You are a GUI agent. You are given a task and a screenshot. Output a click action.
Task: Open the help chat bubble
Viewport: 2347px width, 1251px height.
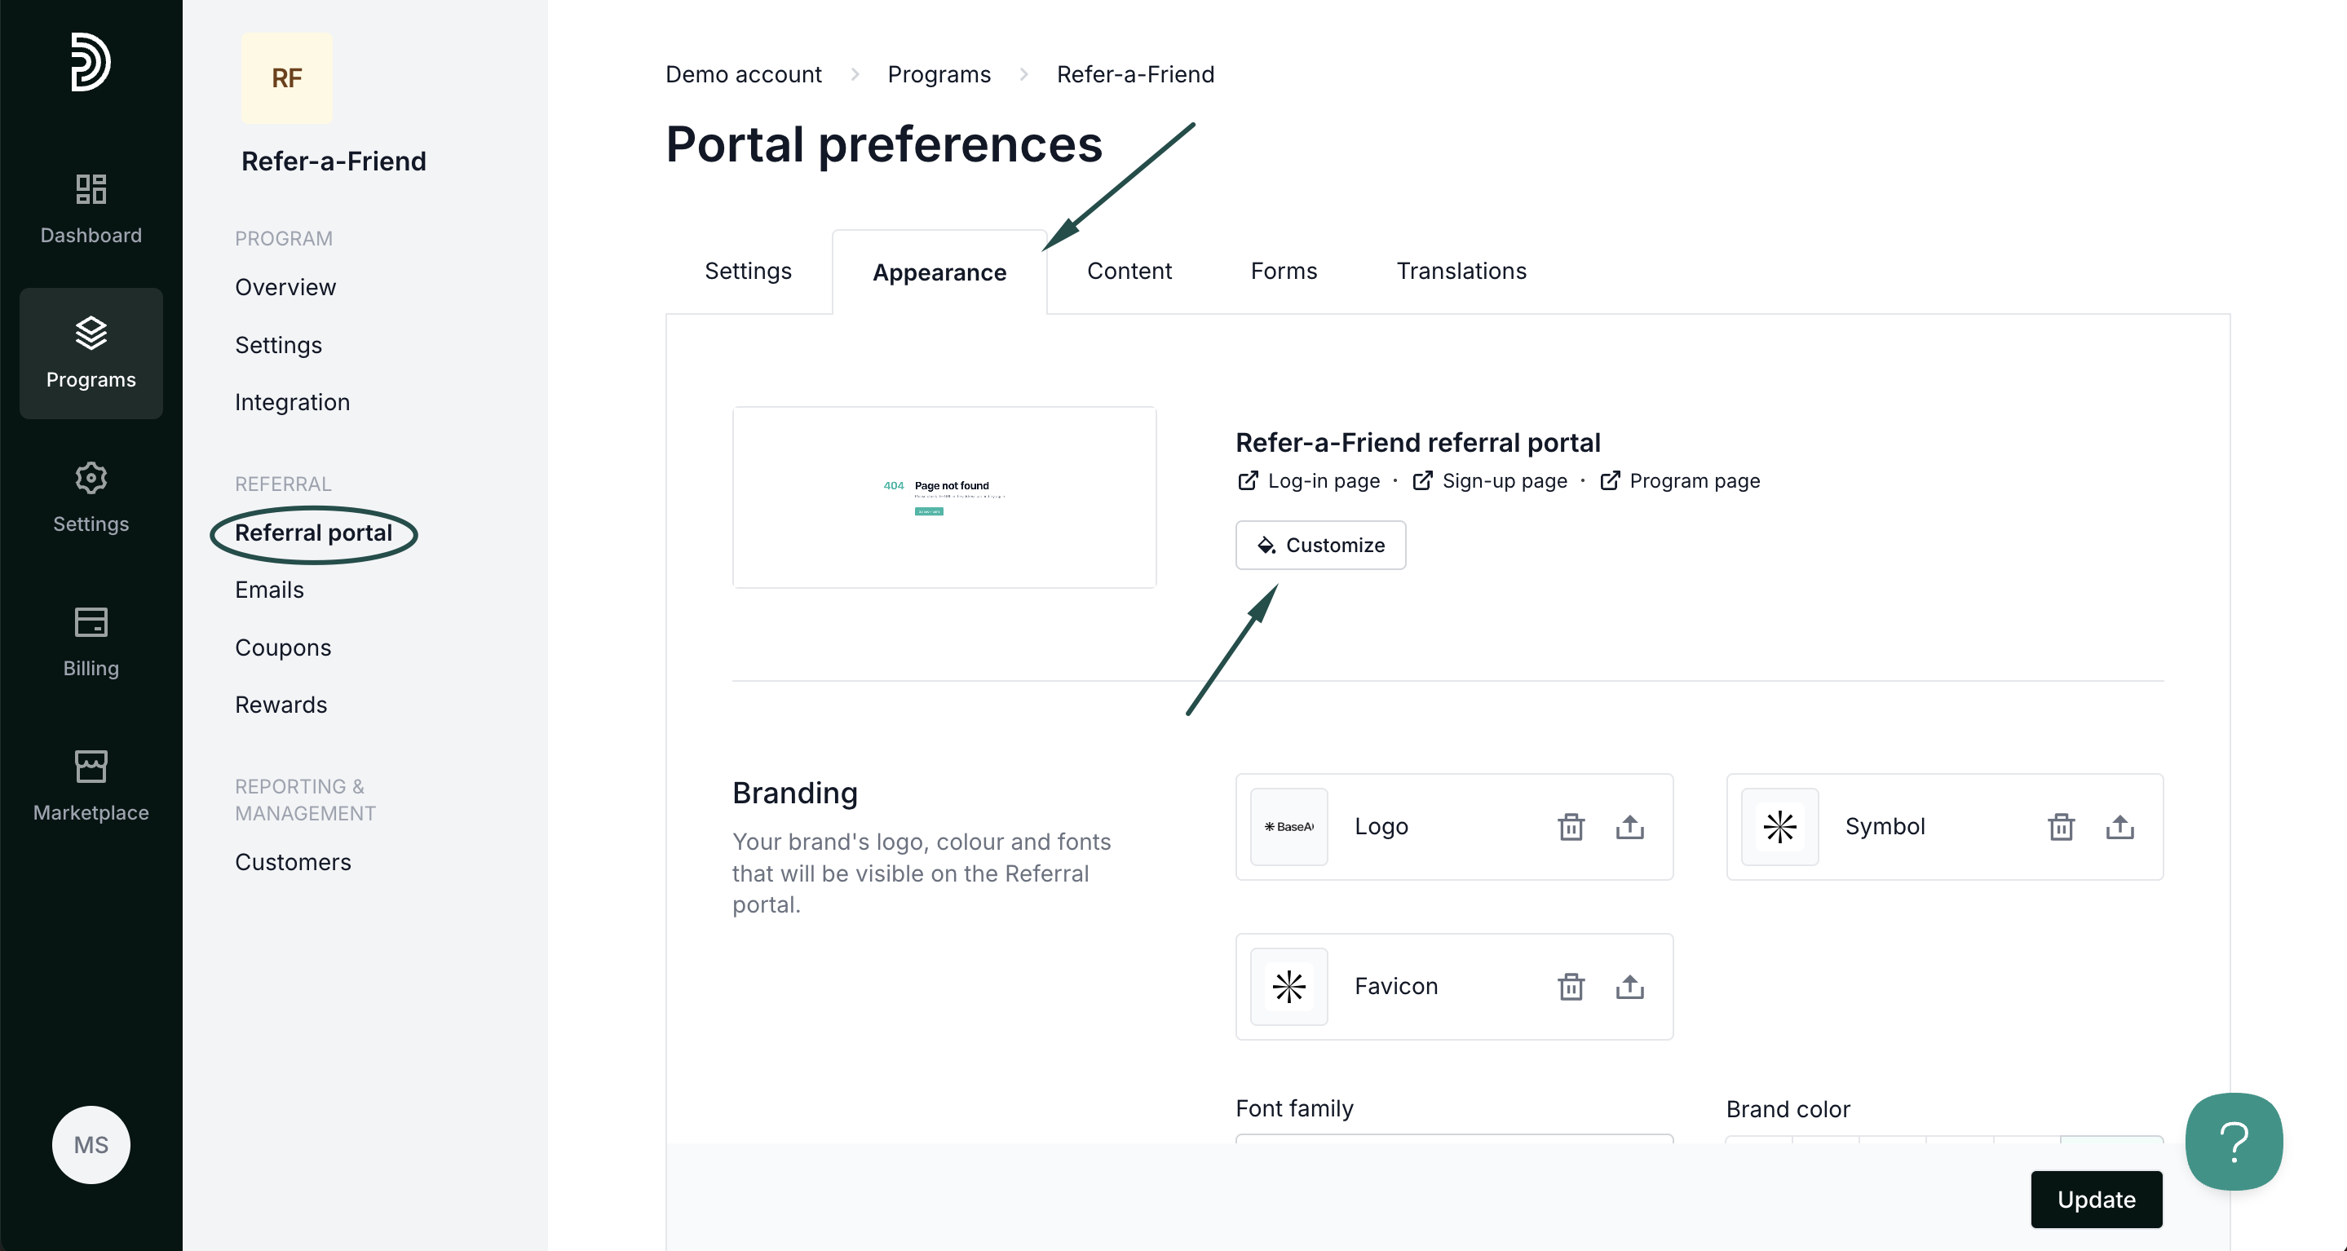coord(2234,1141)
